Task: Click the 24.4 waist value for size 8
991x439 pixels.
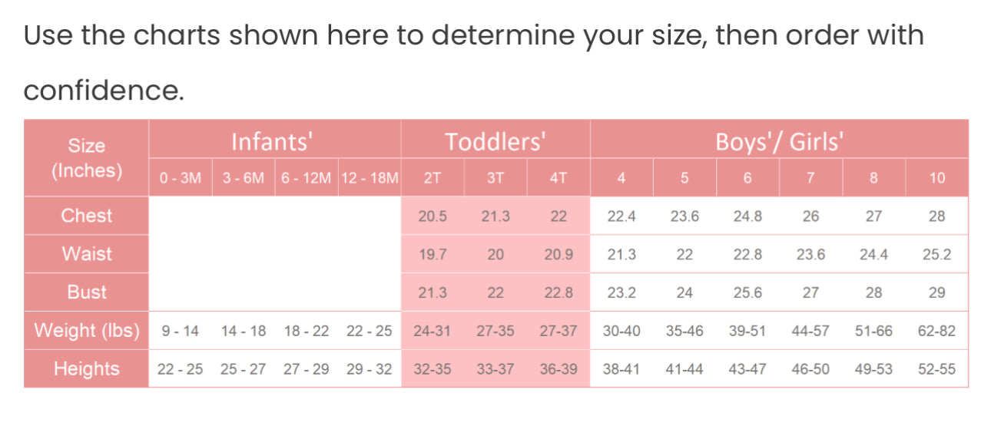Action: (x=873, y=255)
